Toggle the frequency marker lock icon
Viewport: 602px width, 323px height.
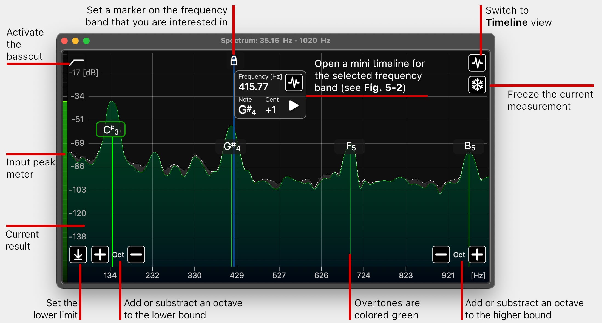[x=234, y=61]
